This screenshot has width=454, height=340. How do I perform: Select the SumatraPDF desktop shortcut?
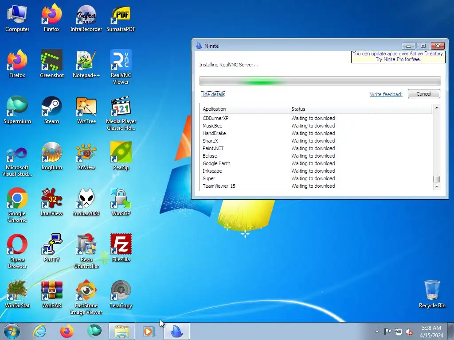pos(121,19)
